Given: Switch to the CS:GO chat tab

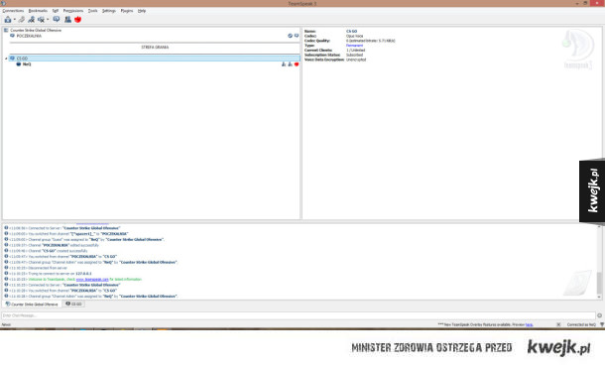Looking at the screenshot, I should (73, 304).
